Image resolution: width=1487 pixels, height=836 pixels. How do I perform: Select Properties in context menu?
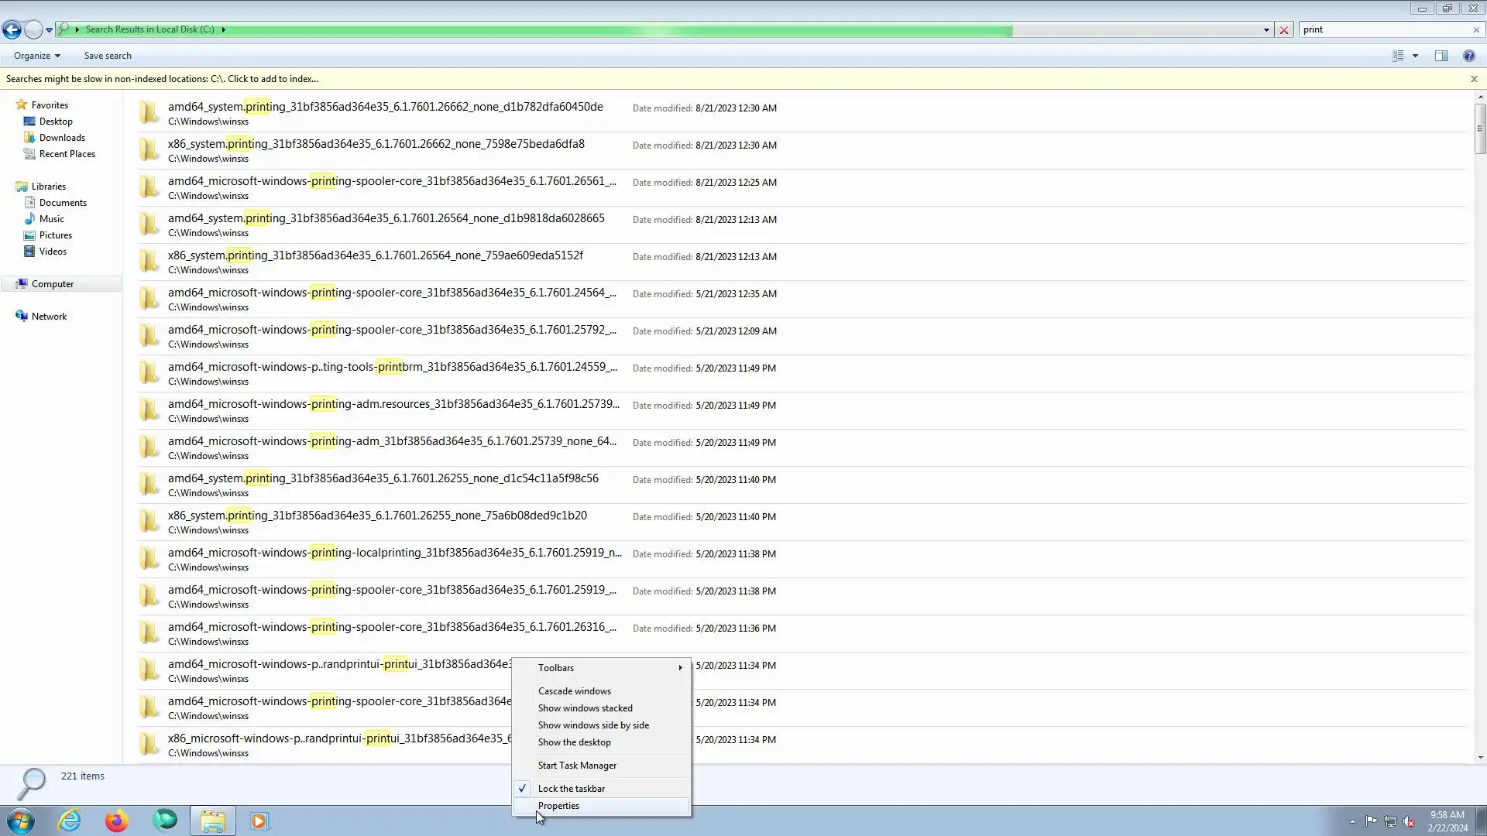[558, 806]
